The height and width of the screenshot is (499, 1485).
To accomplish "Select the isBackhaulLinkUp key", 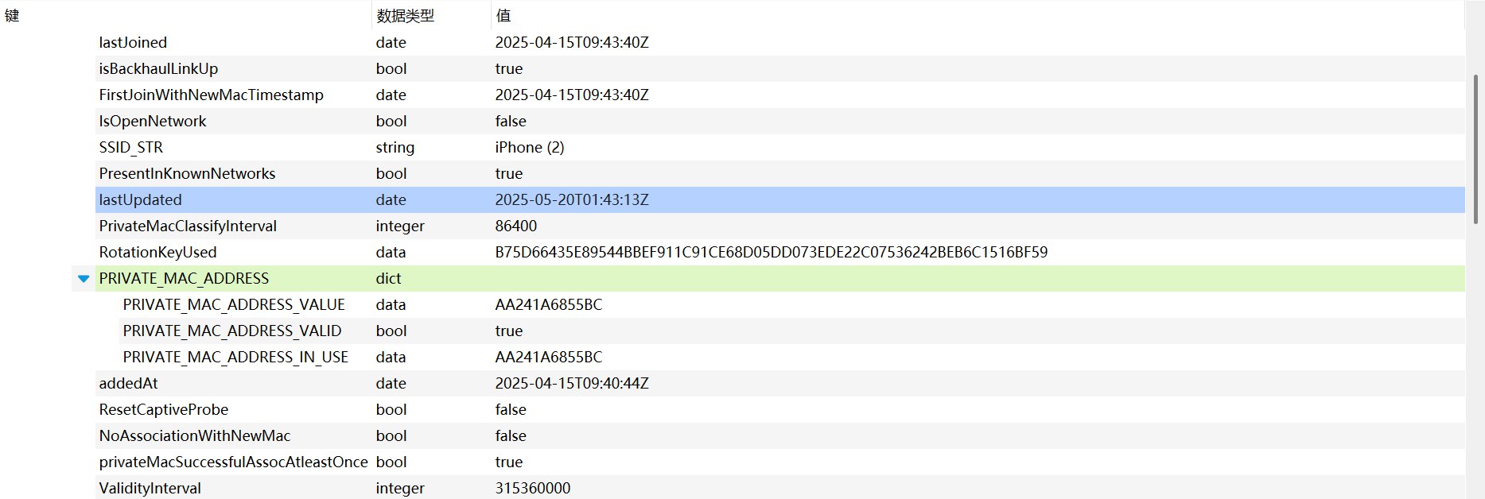I will [158, 69].
